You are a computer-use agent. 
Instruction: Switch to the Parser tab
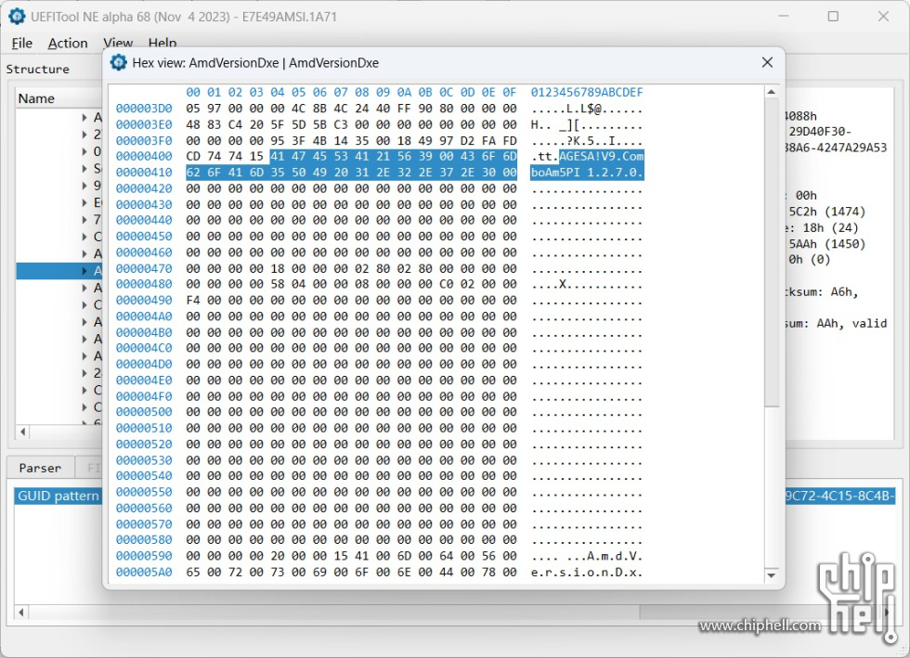coord(40,468)
